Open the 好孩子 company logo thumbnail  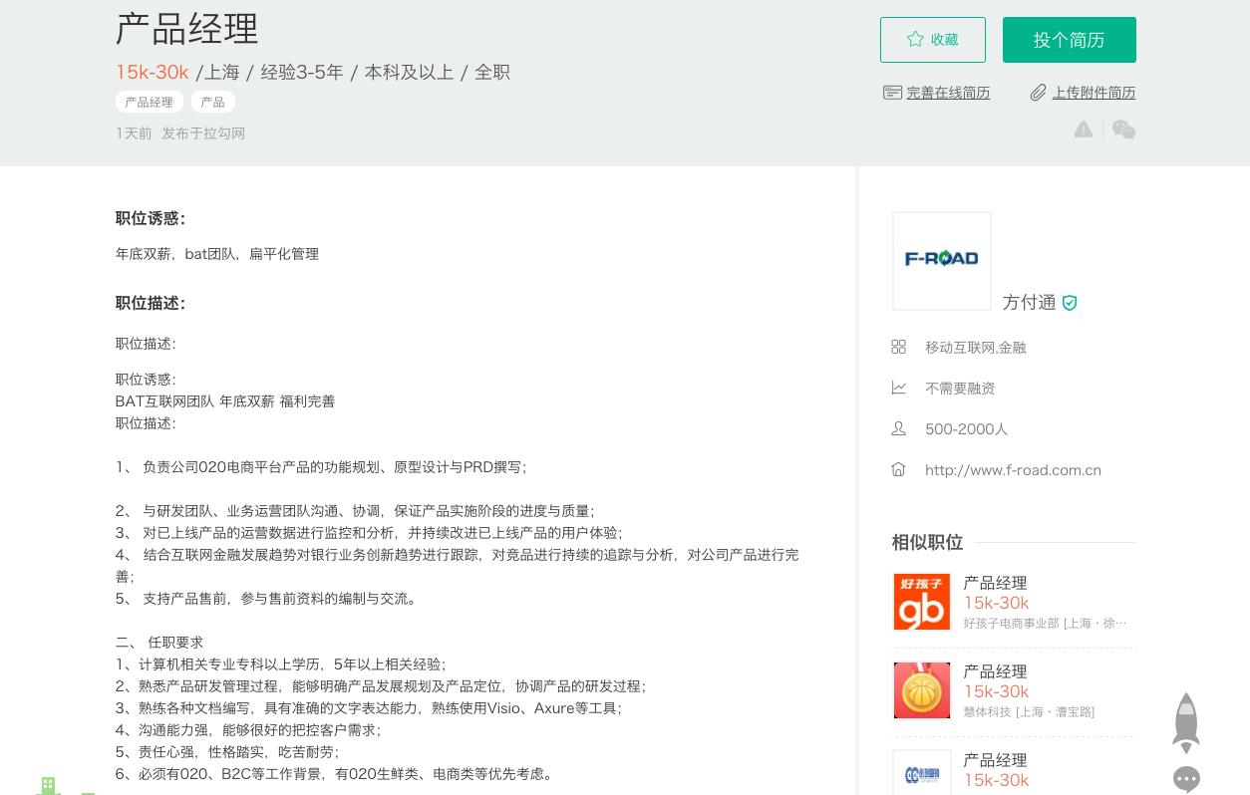(x=921, y=602)
